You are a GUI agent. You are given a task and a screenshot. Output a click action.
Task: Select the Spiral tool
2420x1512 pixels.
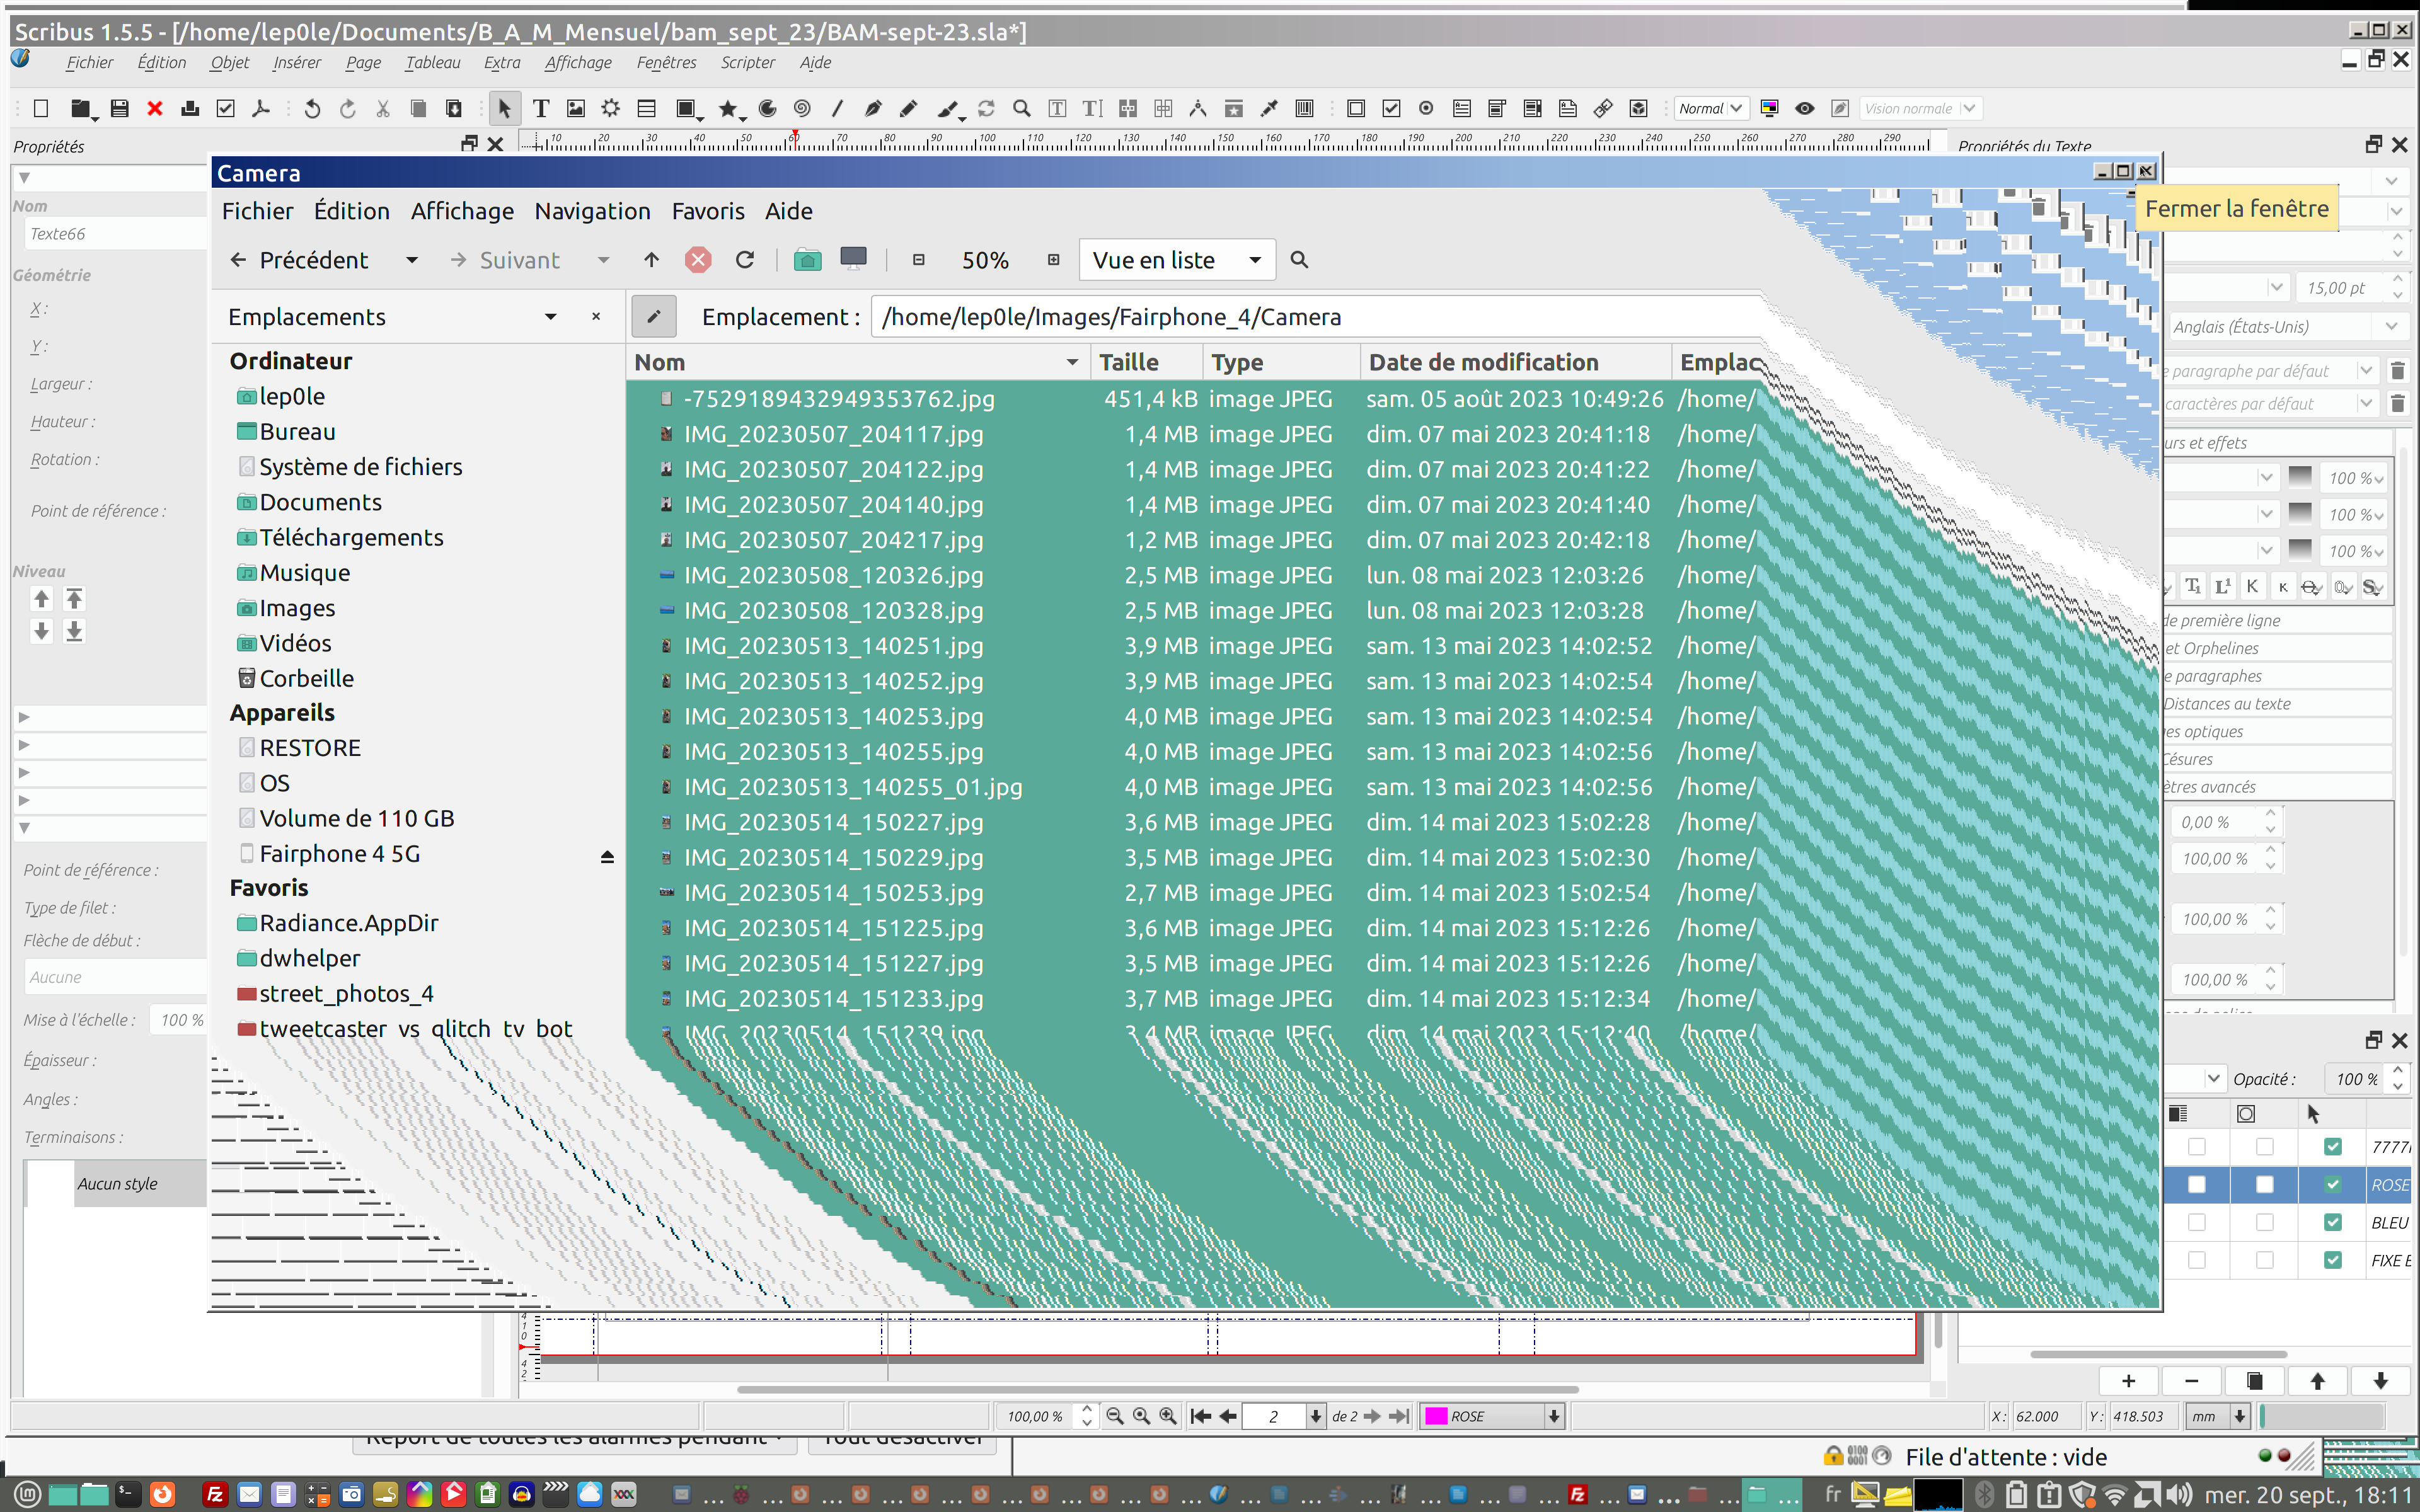(801, 108)
